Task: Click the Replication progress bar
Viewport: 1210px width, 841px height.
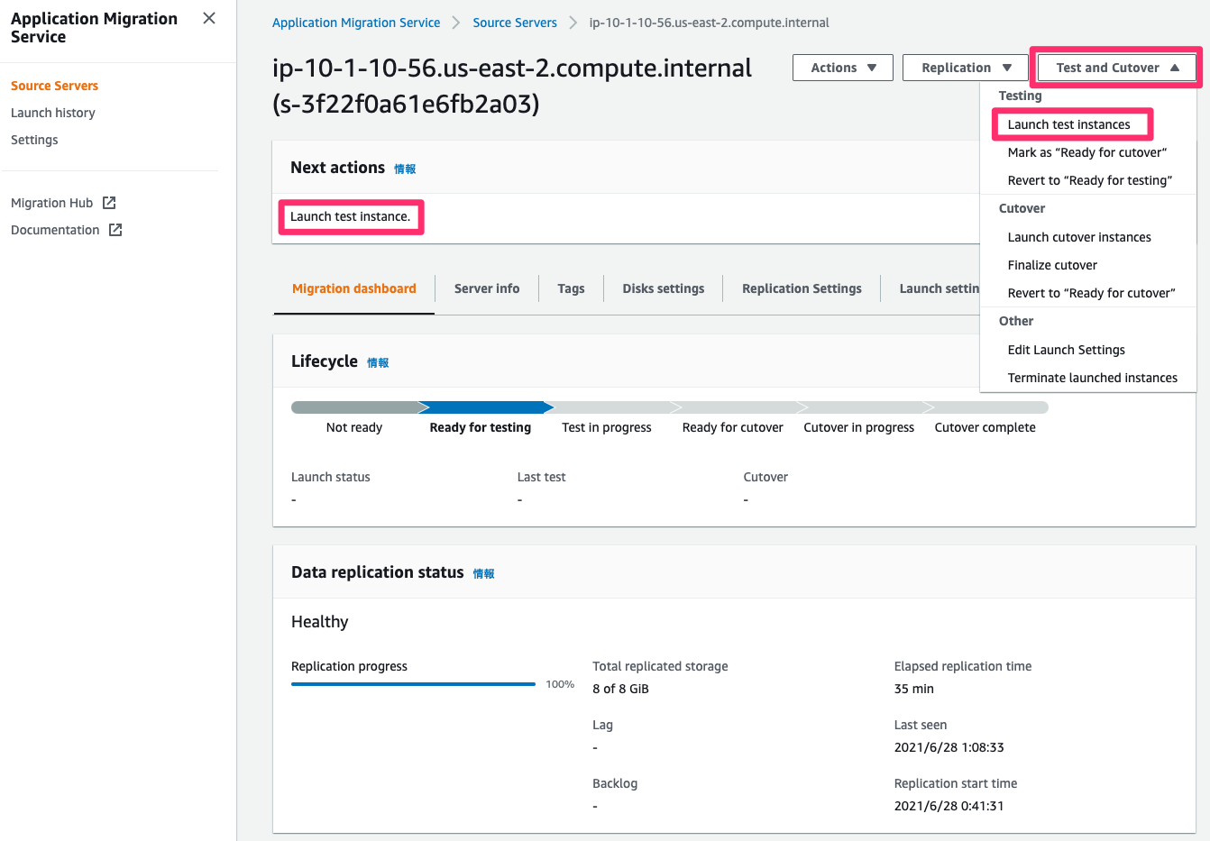Action: 413,684
